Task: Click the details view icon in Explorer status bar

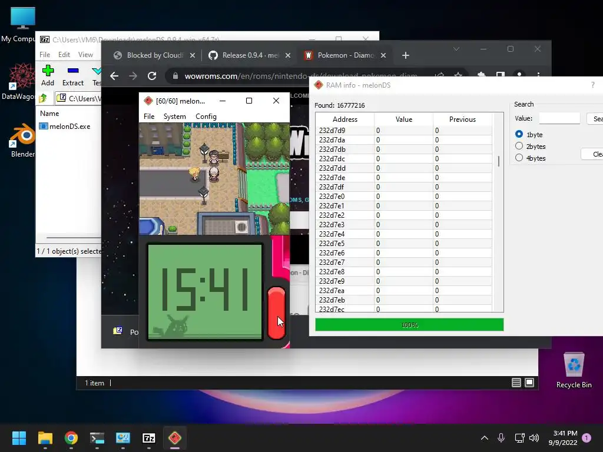Action: pos(516,383)
